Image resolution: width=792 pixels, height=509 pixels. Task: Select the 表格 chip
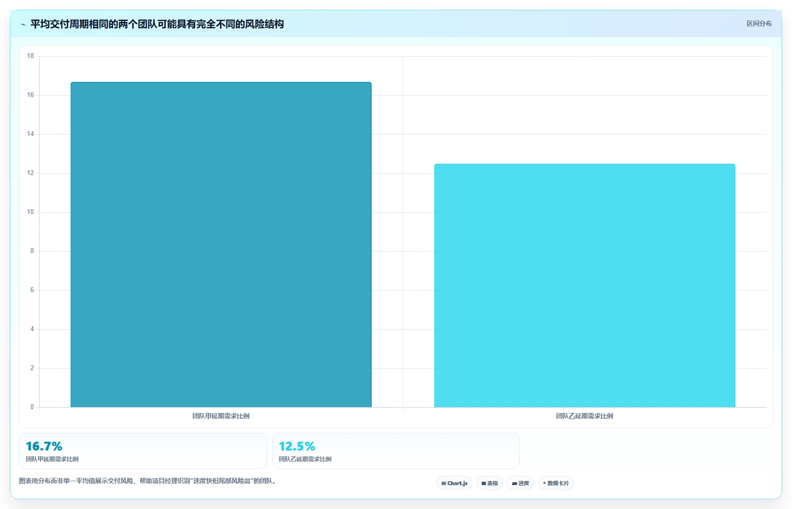pyautogui.click(x=490, y=483)
